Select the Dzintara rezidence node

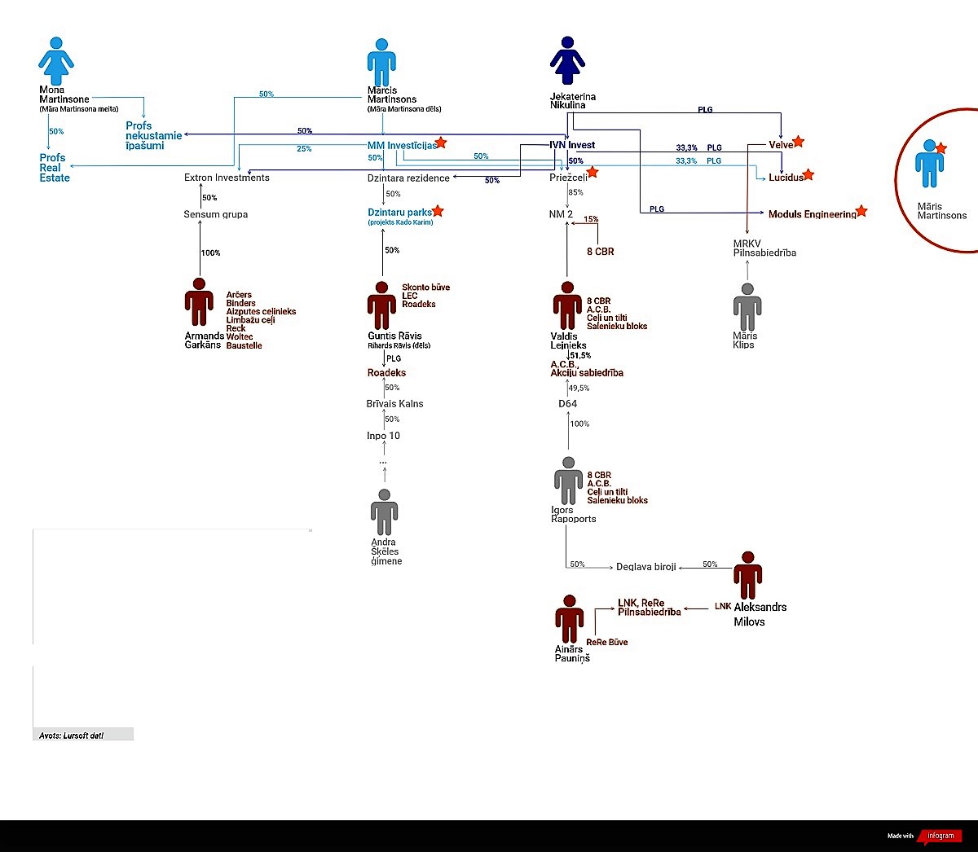(x=408, y=178)
